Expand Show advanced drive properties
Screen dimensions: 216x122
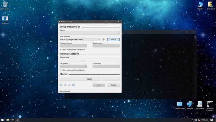[x=73, y=49]
